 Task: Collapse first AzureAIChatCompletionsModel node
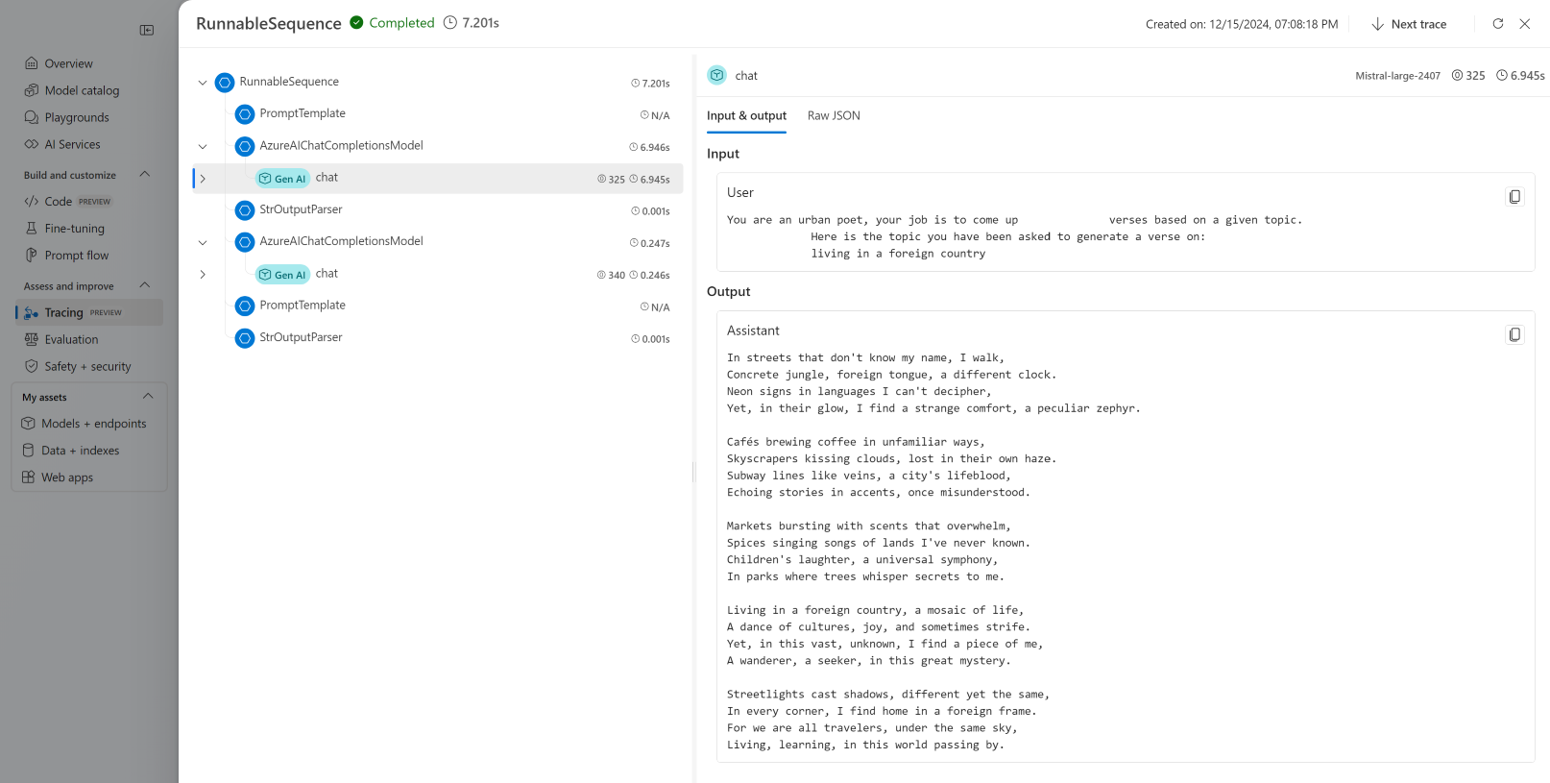pos(203,147)
